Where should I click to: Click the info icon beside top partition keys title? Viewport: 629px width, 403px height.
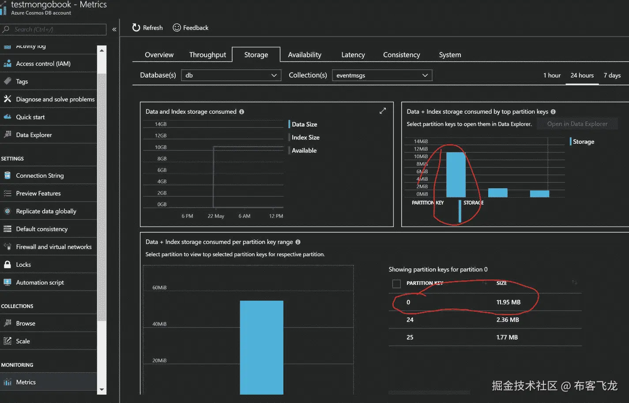tap(553, 112)
